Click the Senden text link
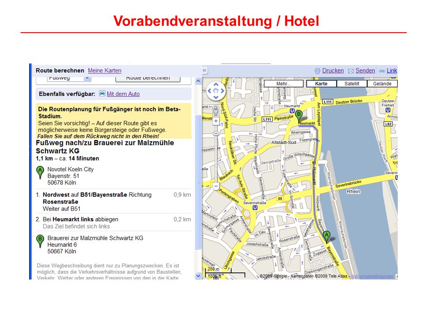Viewport: 430px width, 322px height. point(365,70)
